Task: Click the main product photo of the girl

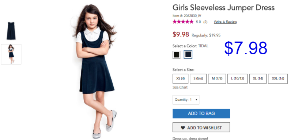Action: coord(95,71)
